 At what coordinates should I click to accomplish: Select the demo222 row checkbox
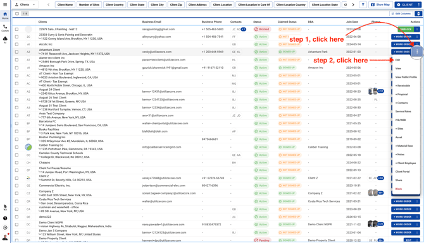click(x=16, y=217)
